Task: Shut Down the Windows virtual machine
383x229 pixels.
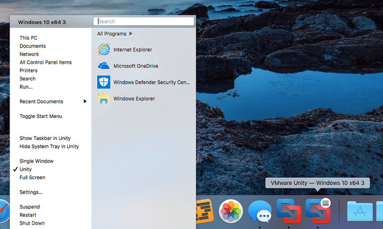Action: 32,223
